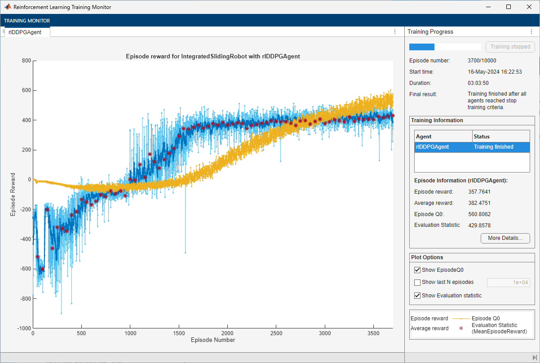This screenshot has width=540, height=363.
Task: Maximize the Training Monitor window
Action: click(508, 7)
